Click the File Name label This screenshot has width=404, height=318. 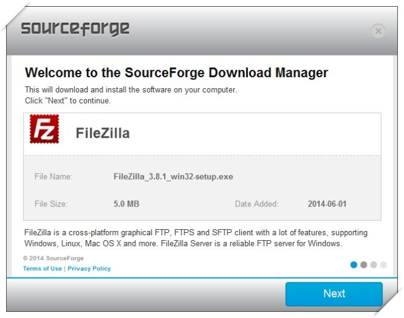coord(54,176)
